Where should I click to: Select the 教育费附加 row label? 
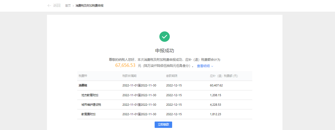point(88,114)
